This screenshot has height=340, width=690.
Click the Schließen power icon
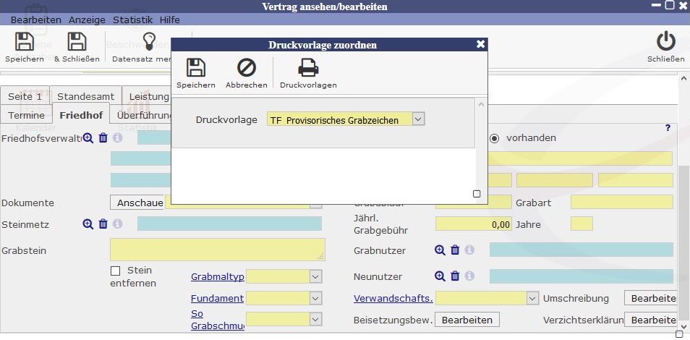click(x=665, y=42)
